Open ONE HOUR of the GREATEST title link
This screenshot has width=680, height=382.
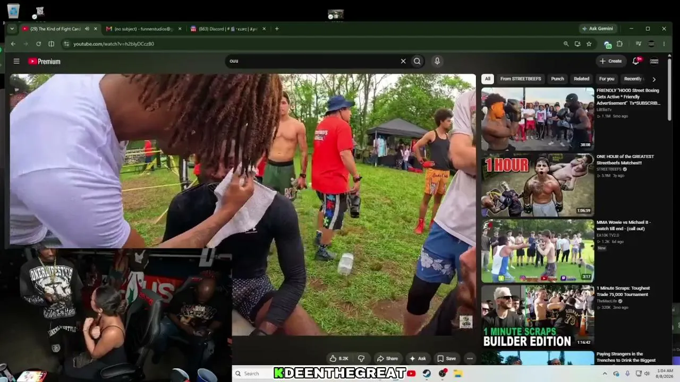pos(625,160)
